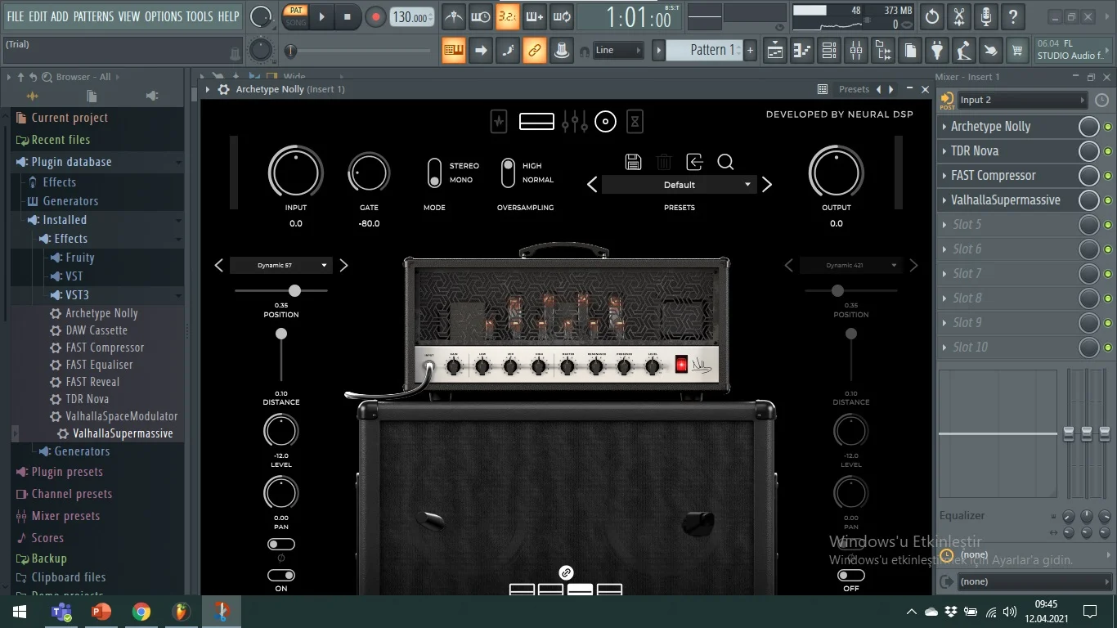
Task: Open the Default presets dropdown
Action: click(x=679, y=185)
